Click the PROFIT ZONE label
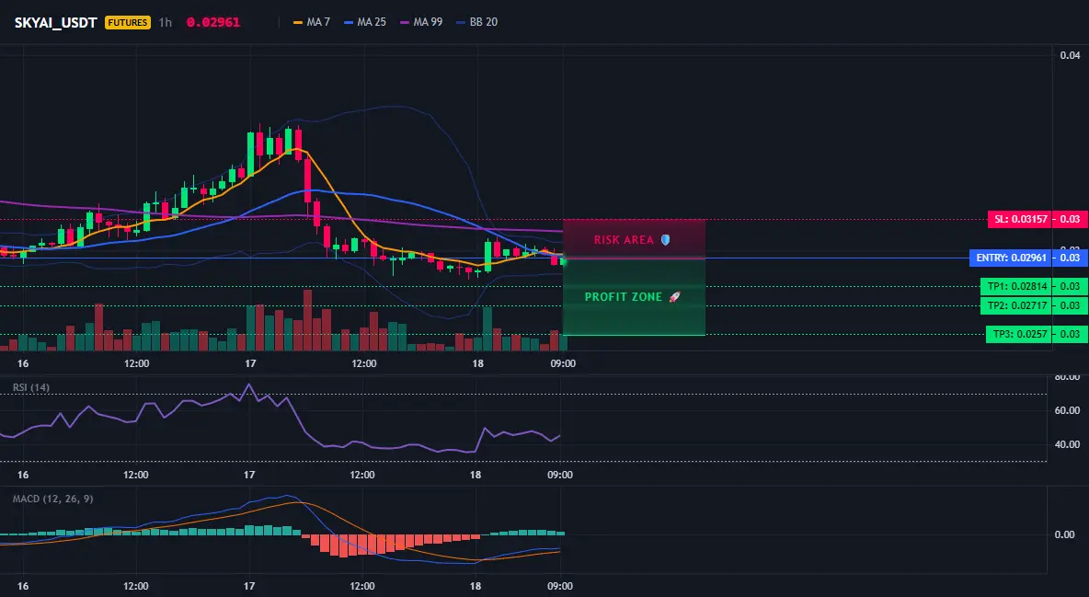Viewport: 1089px width, 597px height. click(624, 297)
